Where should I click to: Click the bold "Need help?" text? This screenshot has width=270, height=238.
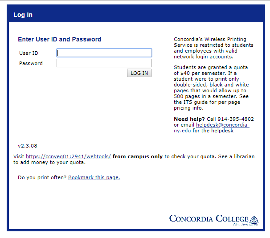(189, 119)
